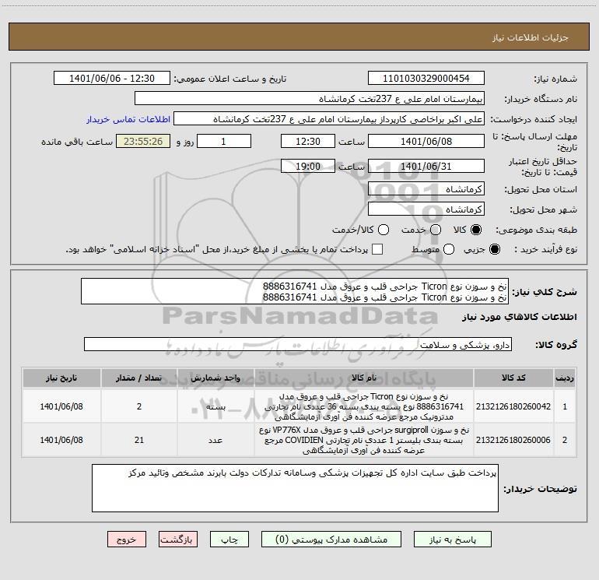599x580 pixels.
Task: Click the remaining days field showing 1
Action: pyautogui.click(x=224, y=141)
